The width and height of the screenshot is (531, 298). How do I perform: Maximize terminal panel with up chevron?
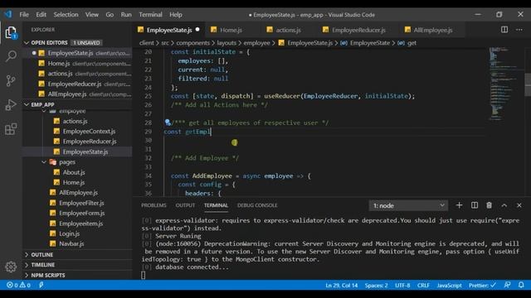point(504,205)
